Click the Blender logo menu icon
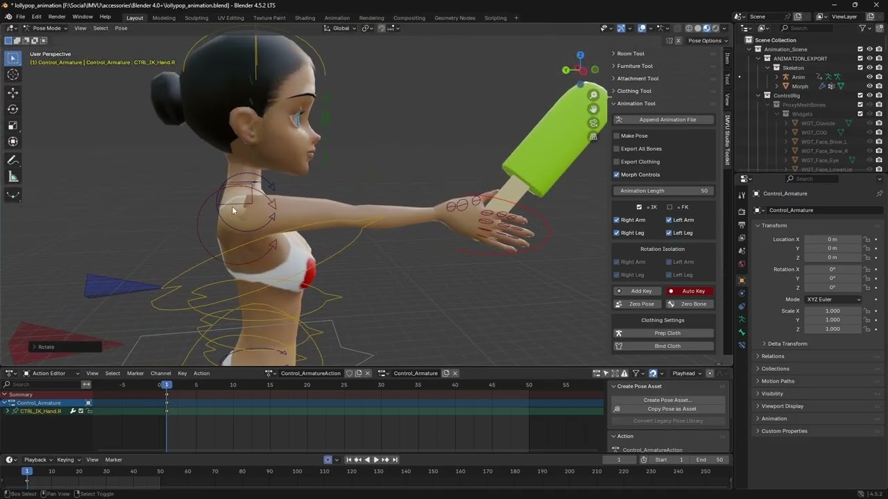This screenshot has width=888, height=499. click(8, 17)
